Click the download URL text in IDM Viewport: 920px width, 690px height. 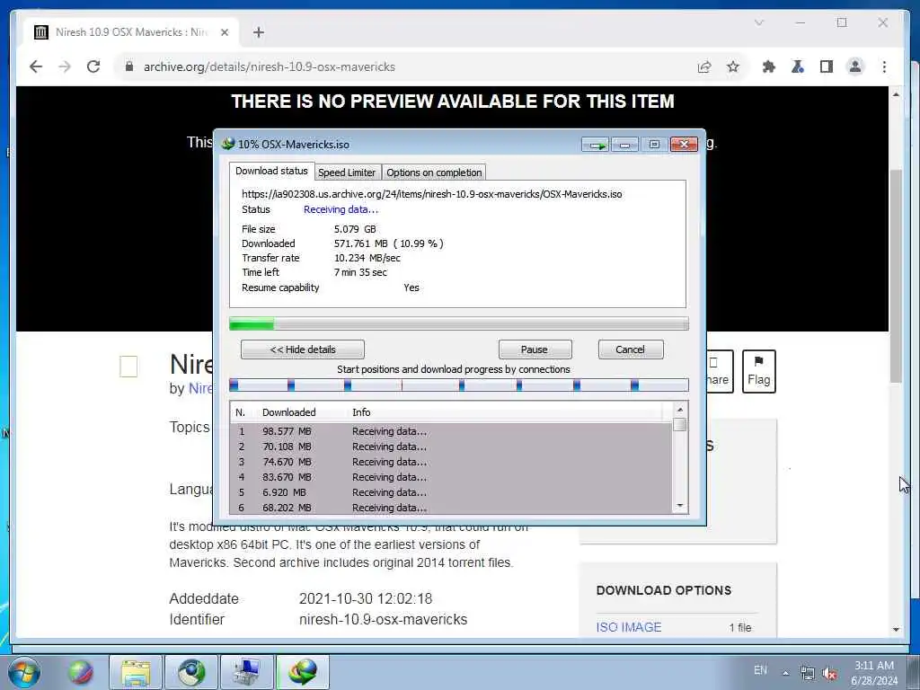click(x=432, y=194)
